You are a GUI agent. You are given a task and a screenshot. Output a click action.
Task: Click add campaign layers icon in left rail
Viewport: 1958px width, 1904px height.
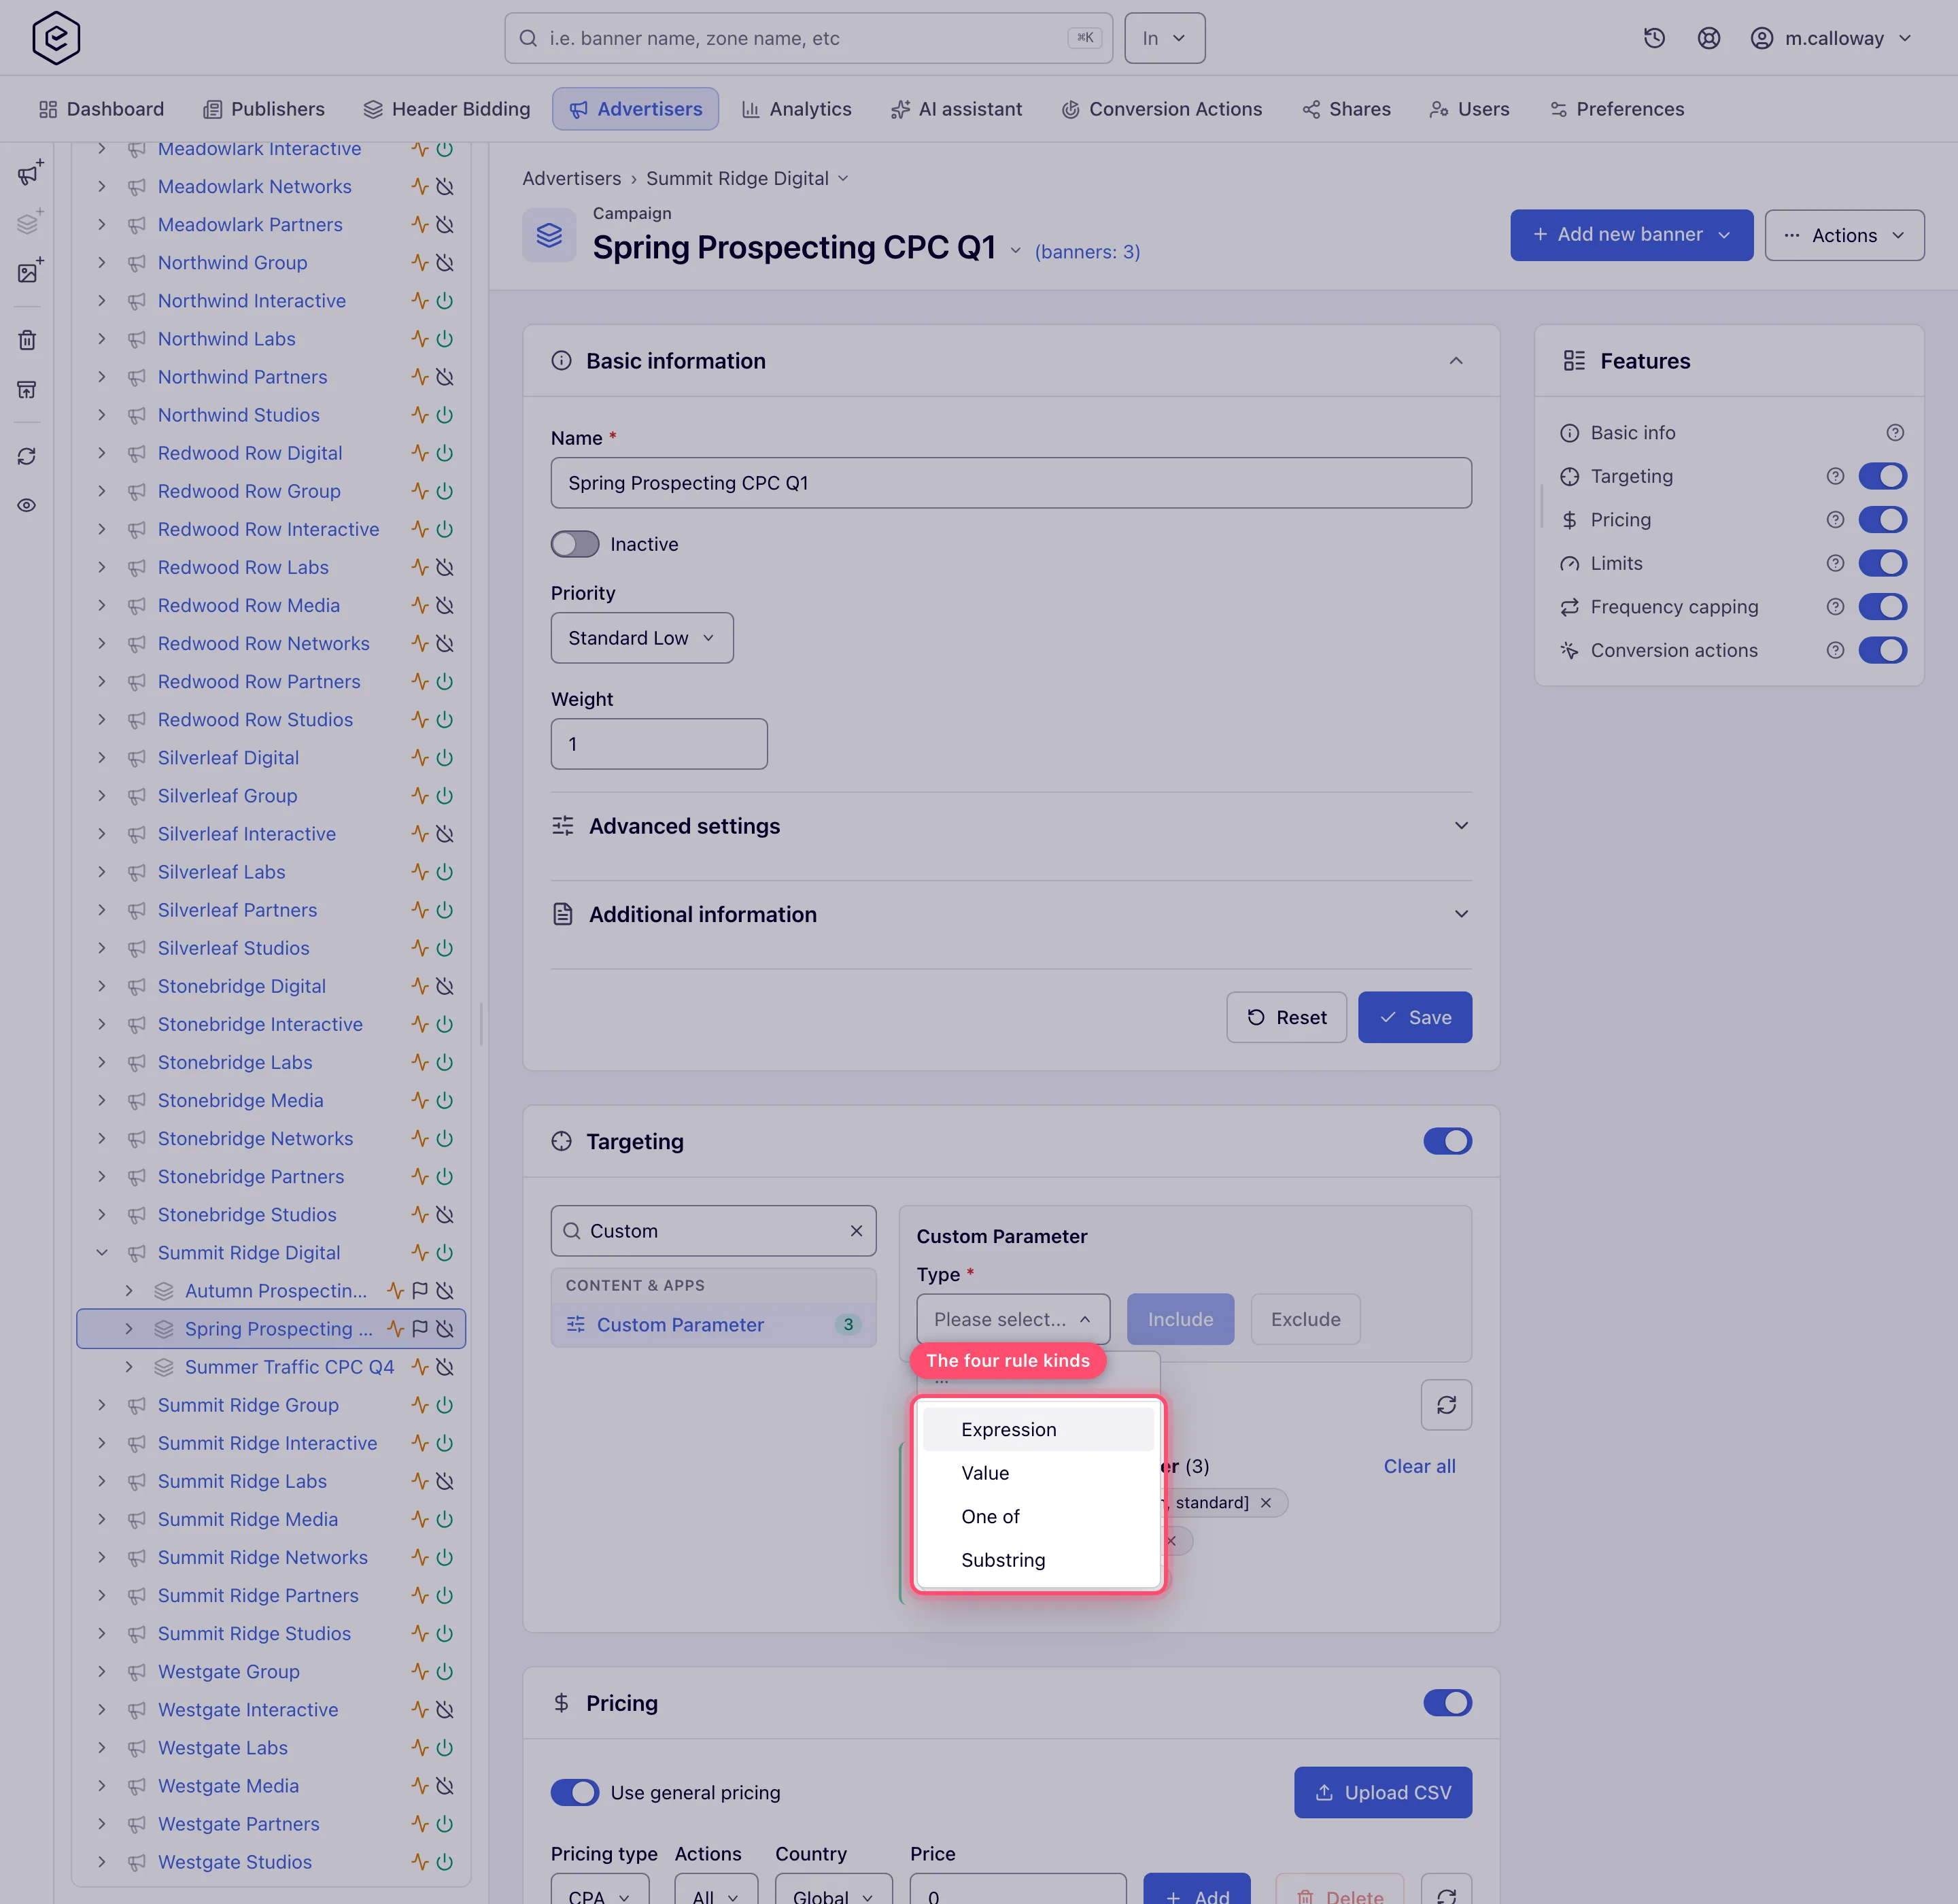click(x=29, y=222)
